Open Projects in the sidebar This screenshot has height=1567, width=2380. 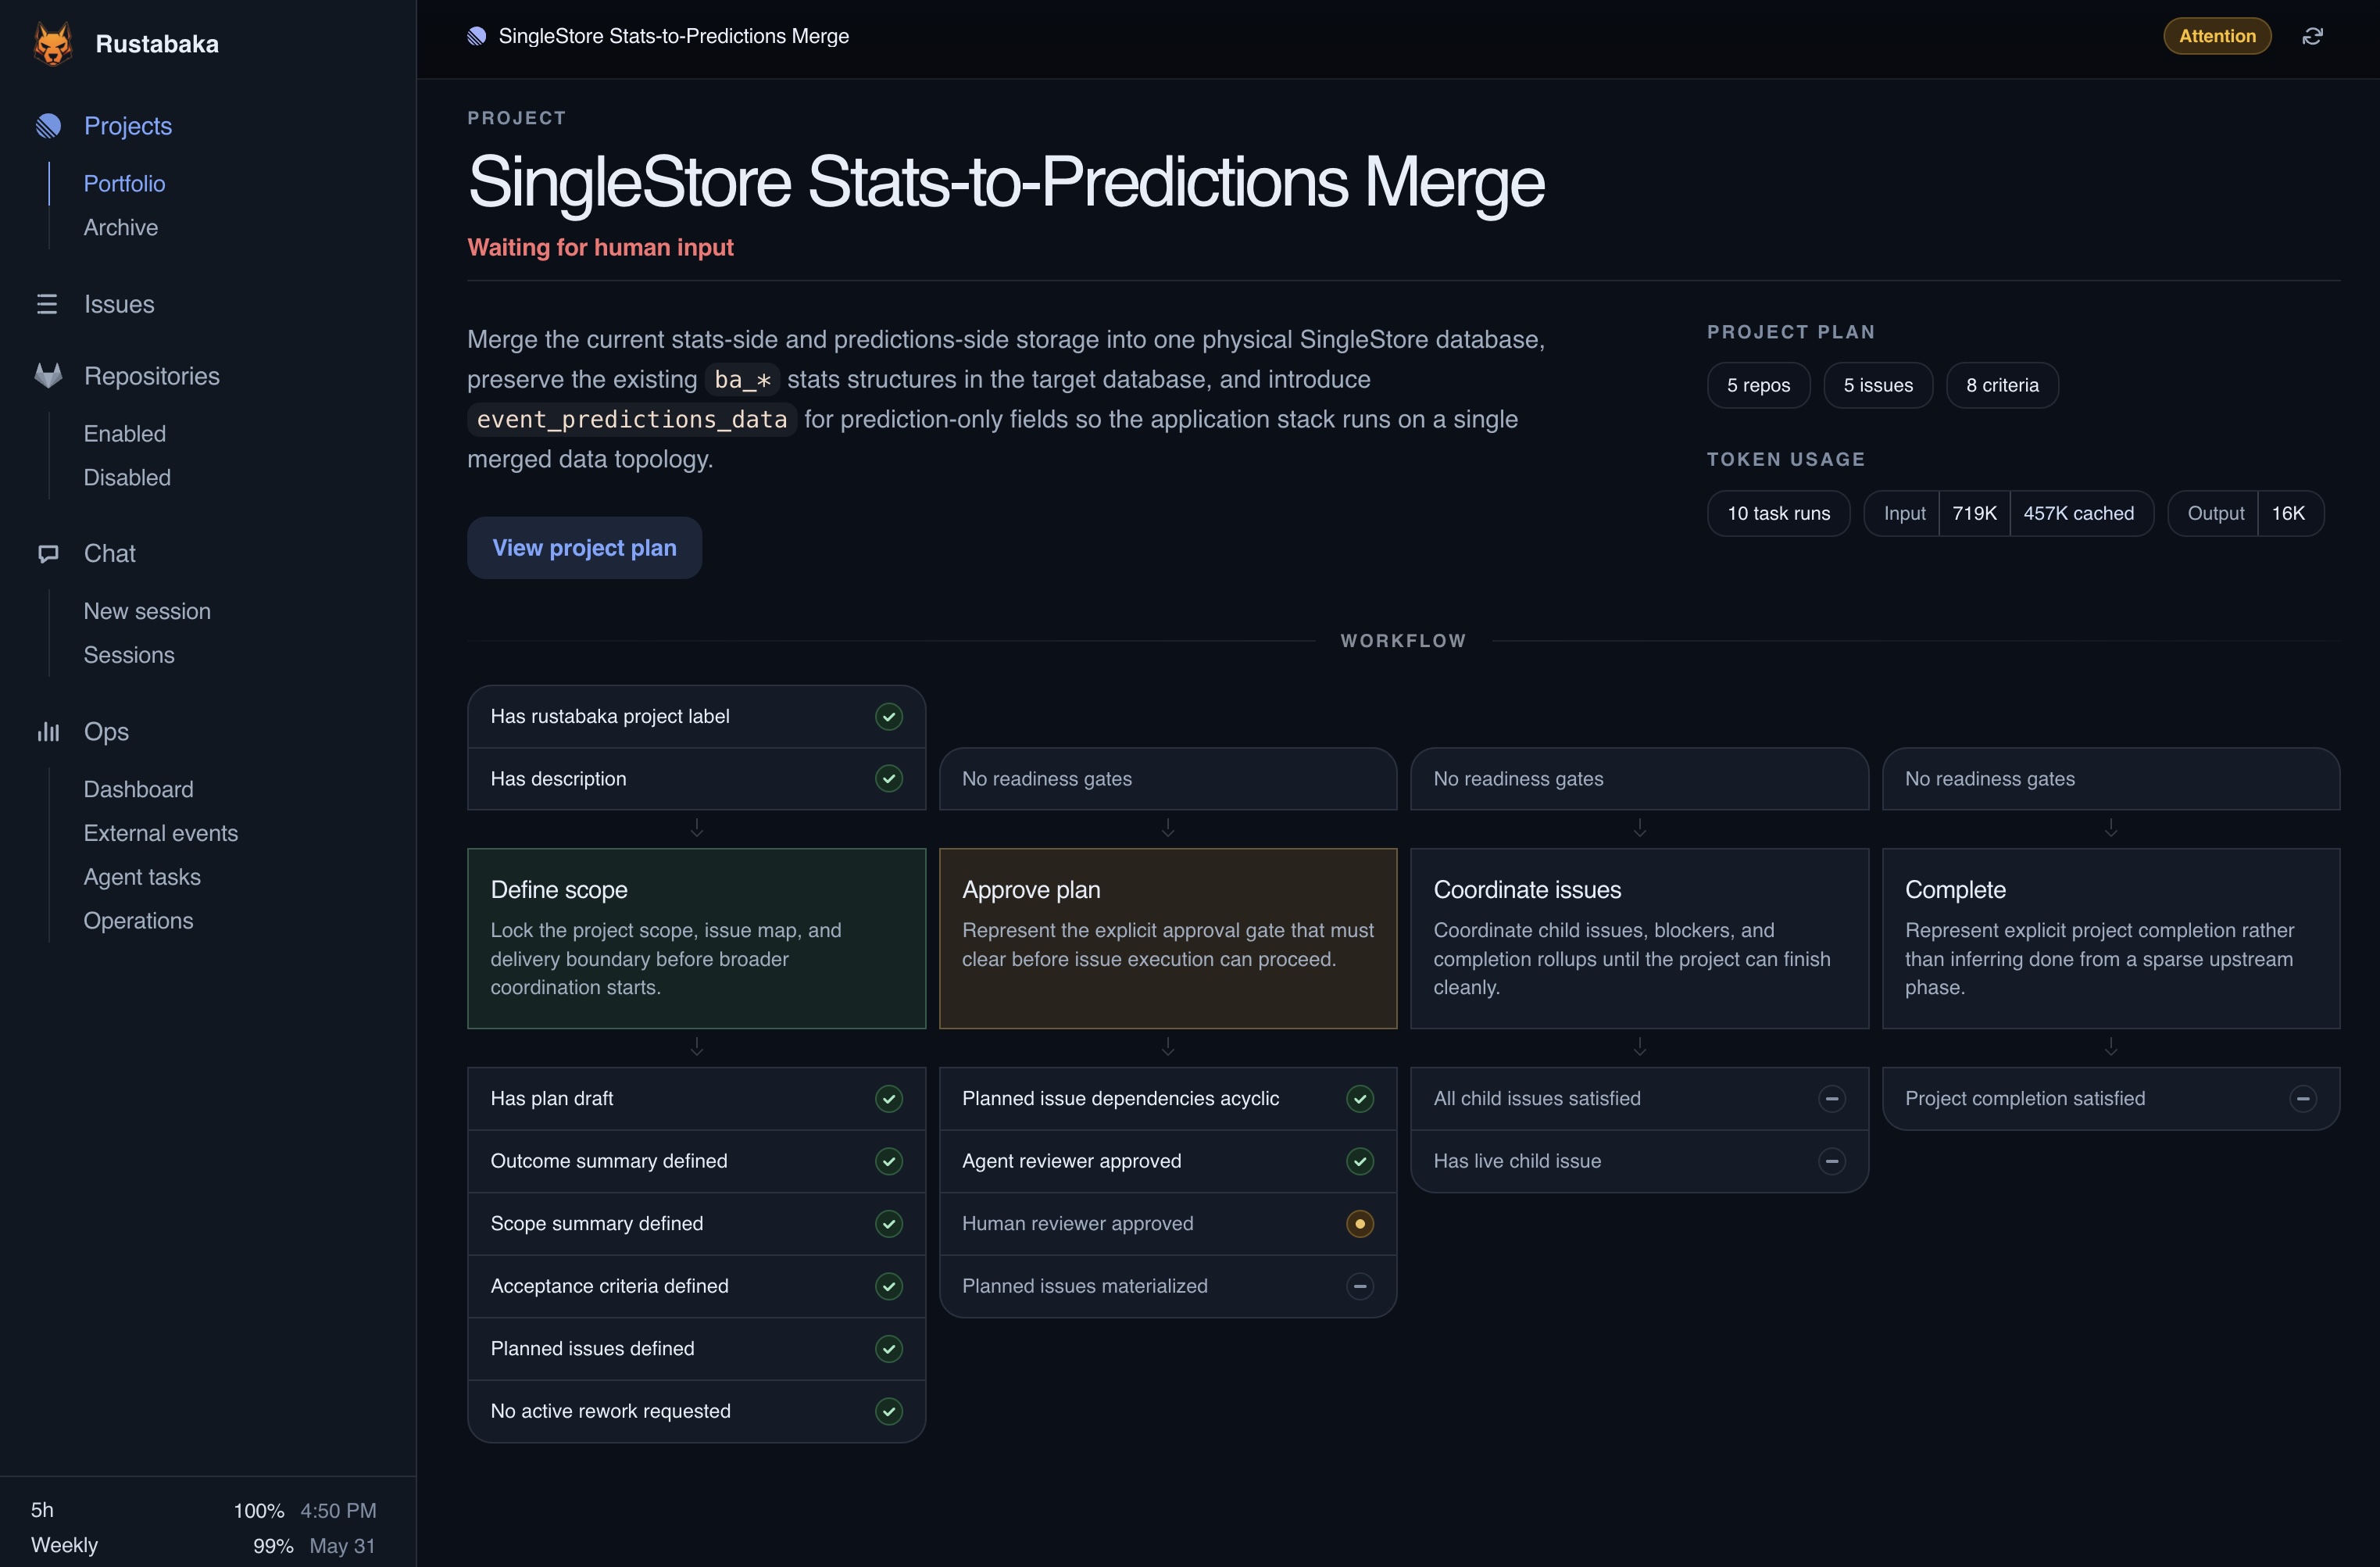128,126
